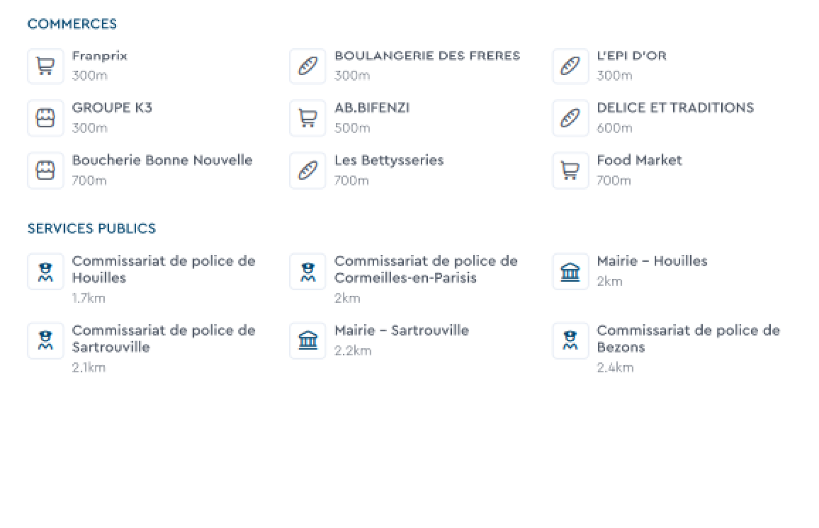Select the Franprix store name

[x=99, y=56]
